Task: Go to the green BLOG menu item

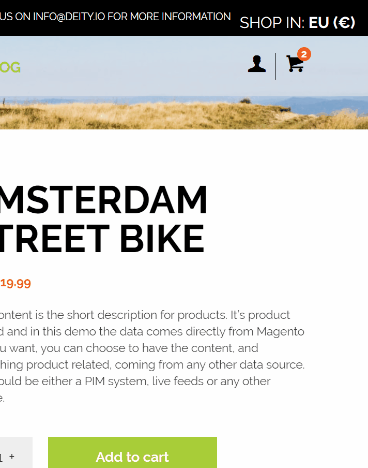Action: 10,67
